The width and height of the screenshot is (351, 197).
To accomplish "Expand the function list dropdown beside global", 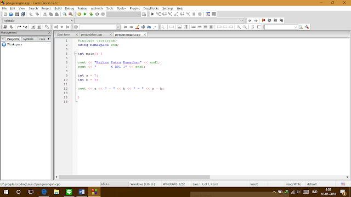I will 241,21.
